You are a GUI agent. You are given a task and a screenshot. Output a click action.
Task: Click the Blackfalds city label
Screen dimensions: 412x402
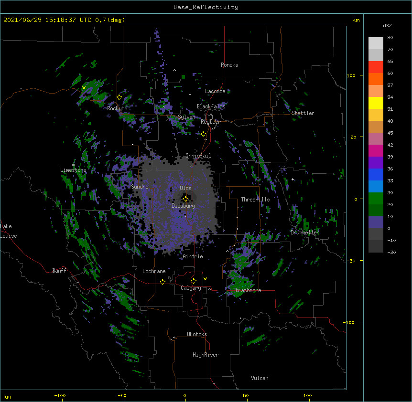(x=211, y=106)
